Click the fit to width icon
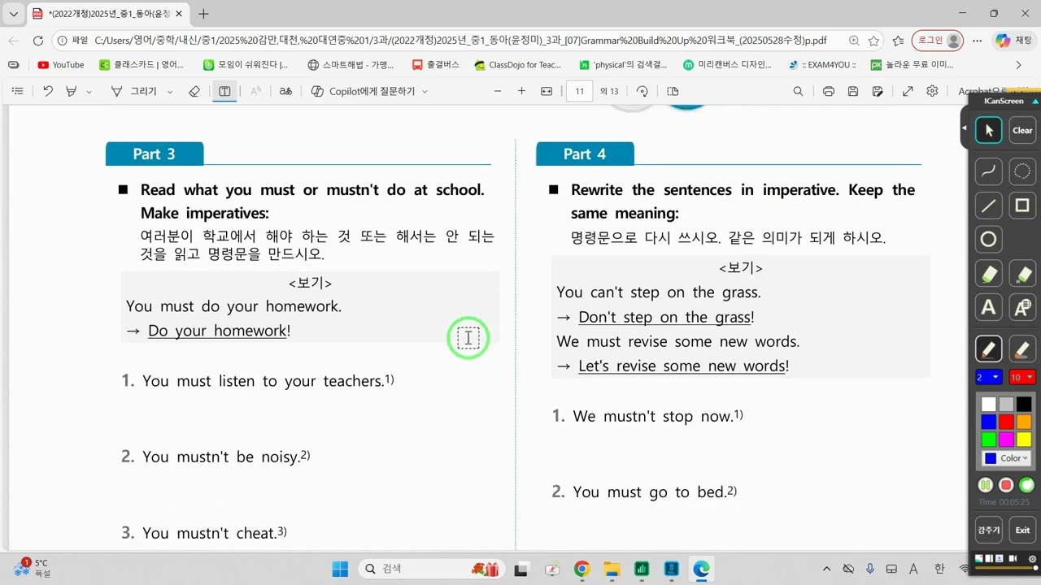 547,91
